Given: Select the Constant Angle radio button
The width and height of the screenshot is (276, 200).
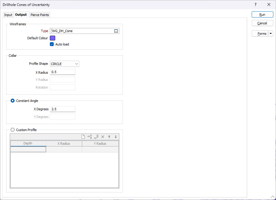Looking at the screenshot, I should point(12,101).
